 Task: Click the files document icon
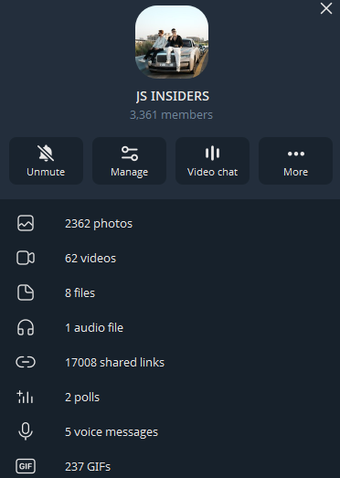coord(26,292)
